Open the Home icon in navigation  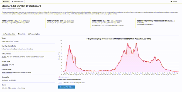(x=4, y=1)
